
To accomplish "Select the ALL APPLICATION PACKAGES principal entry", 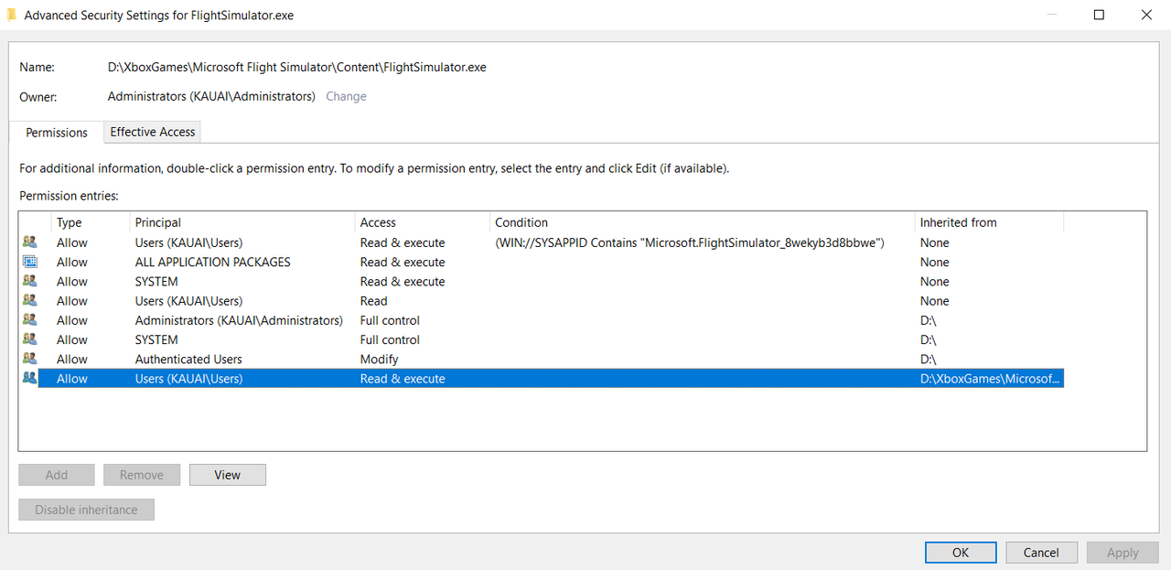I will (x=212, y=262).
